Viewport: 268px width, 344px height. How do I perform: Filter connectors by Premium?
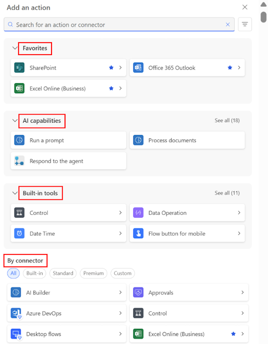coord(93,273)
